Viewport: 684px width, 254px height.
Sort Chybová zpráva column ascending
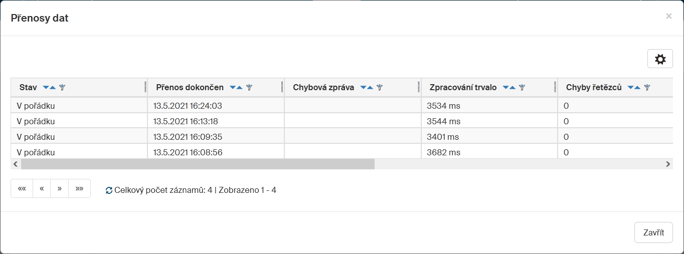click(x=370, y=88)
